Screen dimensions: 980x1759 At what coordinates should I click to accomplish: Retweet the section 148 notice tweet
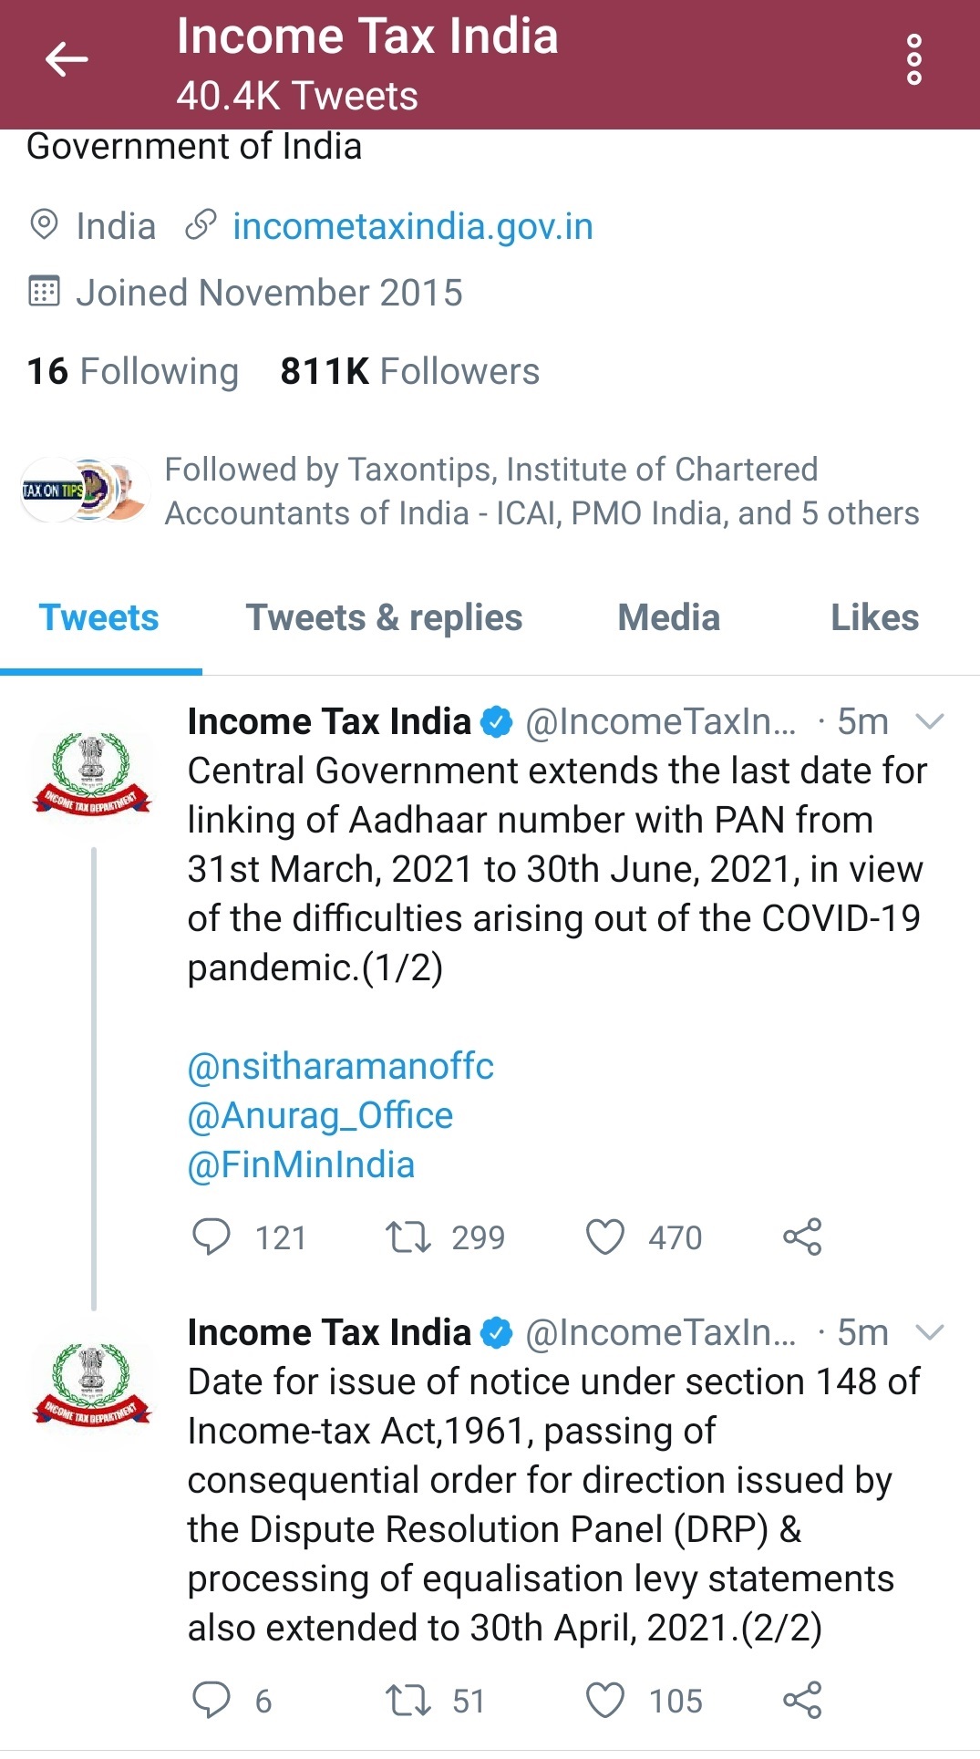(407, 1701)
